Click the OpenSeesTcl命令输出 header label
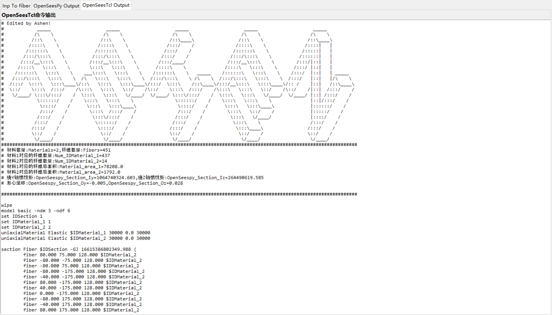The height and width of the screenshot is (315, 552). point(28,15)
